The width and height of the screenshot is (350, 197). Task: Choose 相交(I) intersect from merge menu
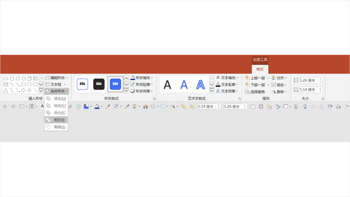[x=56, y=120]
